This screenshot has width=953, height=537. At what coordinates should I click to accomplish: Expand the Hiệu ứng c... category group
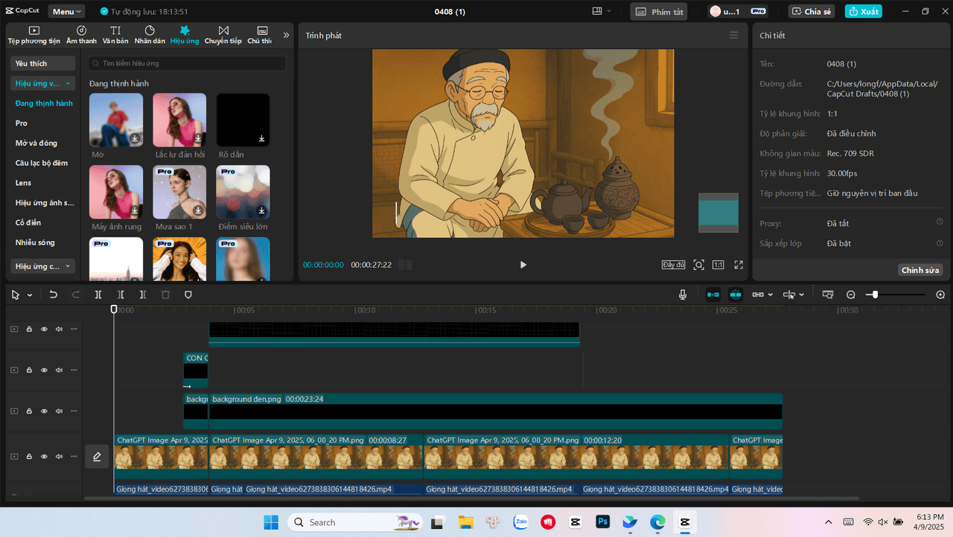43,266
